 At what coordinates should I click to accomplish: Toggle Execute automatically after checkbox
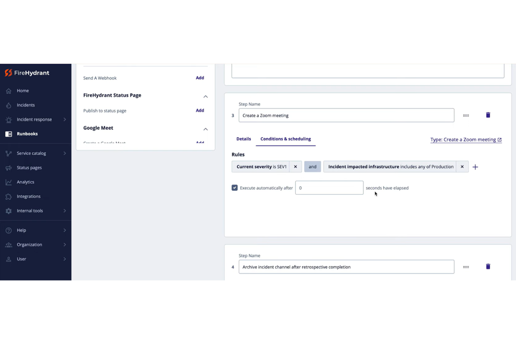click(x=235, y=188)
